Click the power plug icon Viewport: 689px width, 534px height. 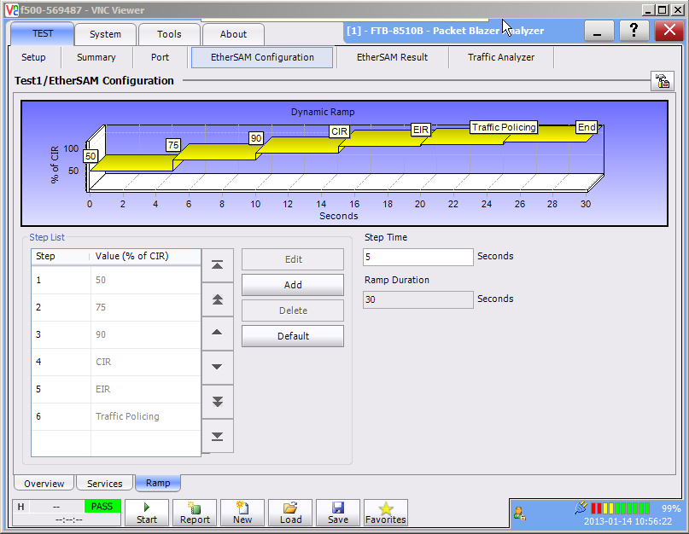(x=581, y=508)
